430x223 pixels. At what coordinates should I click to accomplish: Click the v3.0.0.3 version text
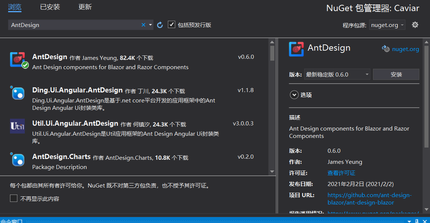(243, 124)
